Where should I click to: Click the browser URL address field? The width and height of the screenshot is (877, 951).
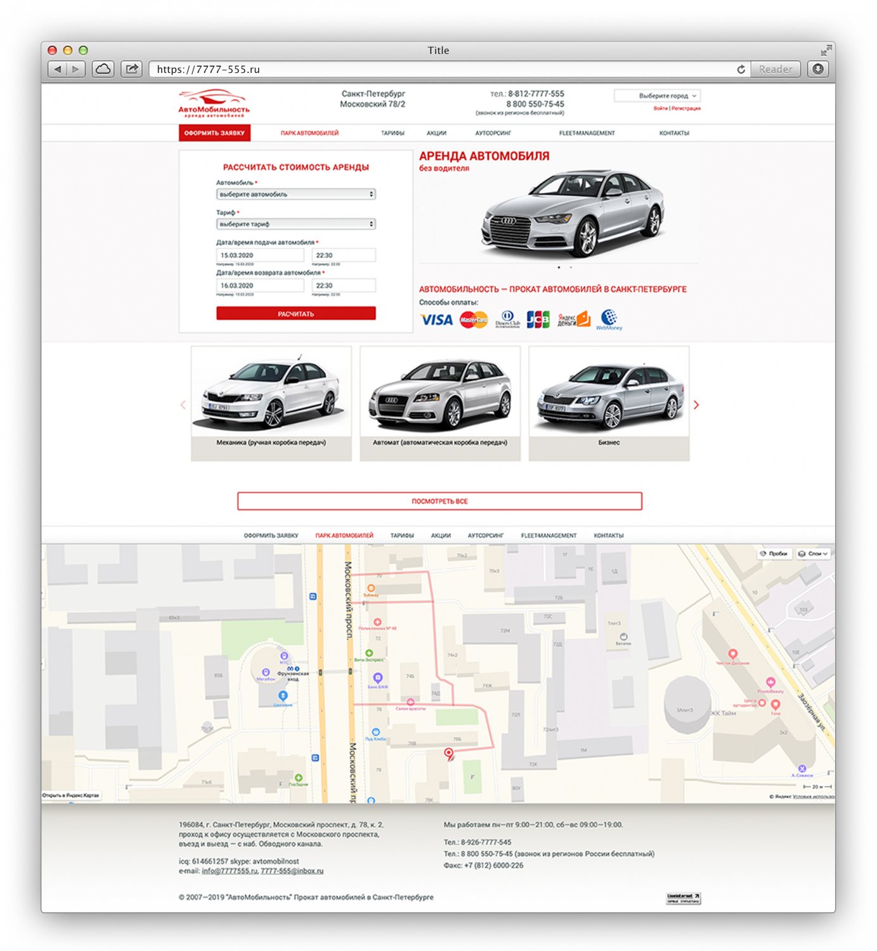click(442, 69)
